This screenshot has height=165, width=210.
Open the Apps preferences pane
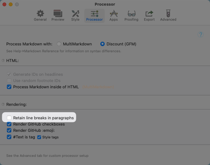113,15
